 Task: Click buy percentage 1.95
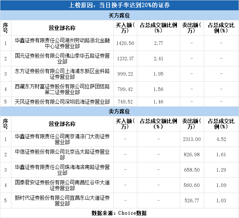158,74
